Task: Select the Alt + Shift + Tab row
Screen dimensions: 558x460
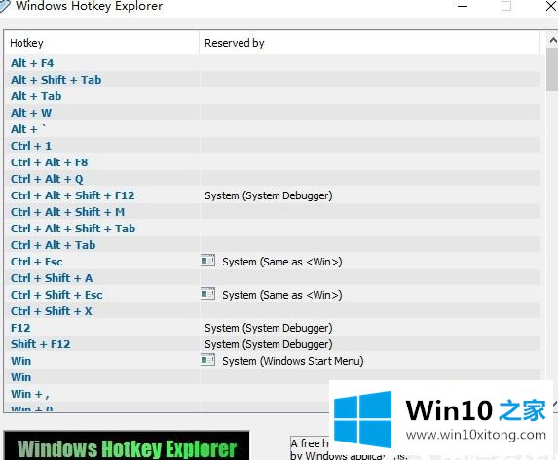Action: coord(273,80)
